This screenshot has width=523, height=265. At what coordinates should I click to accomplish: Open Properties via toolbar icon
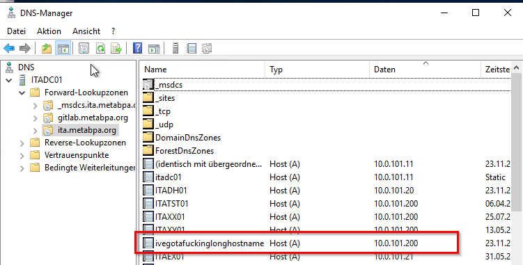click(x=84, y=48)
